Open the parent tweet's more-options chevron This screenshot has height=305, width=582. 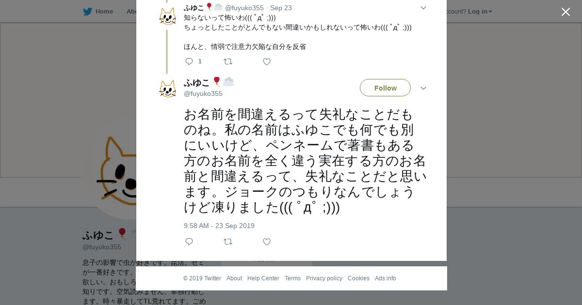click(x=423, y=8)
